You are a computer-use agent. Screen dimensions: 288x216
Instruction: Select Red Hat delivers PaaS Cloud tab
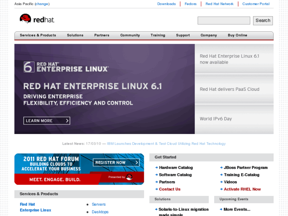pyautogui.click(x=234, y=89)
